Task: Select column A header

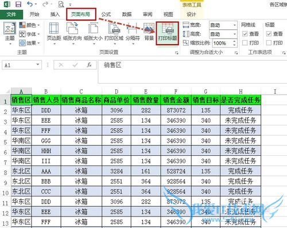Action: [x=21, y=92]
